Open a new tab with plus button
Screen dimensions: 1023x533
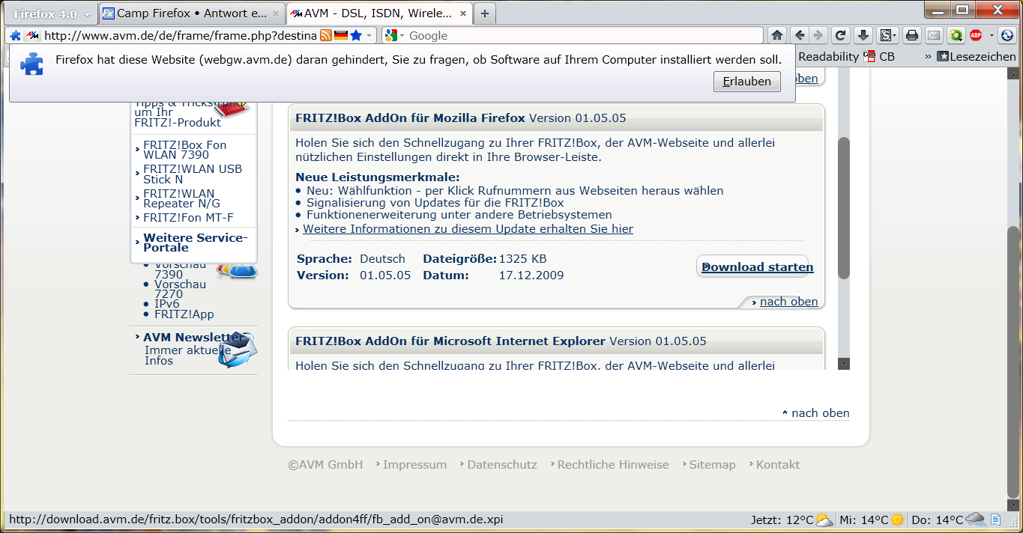pos(485,13)
